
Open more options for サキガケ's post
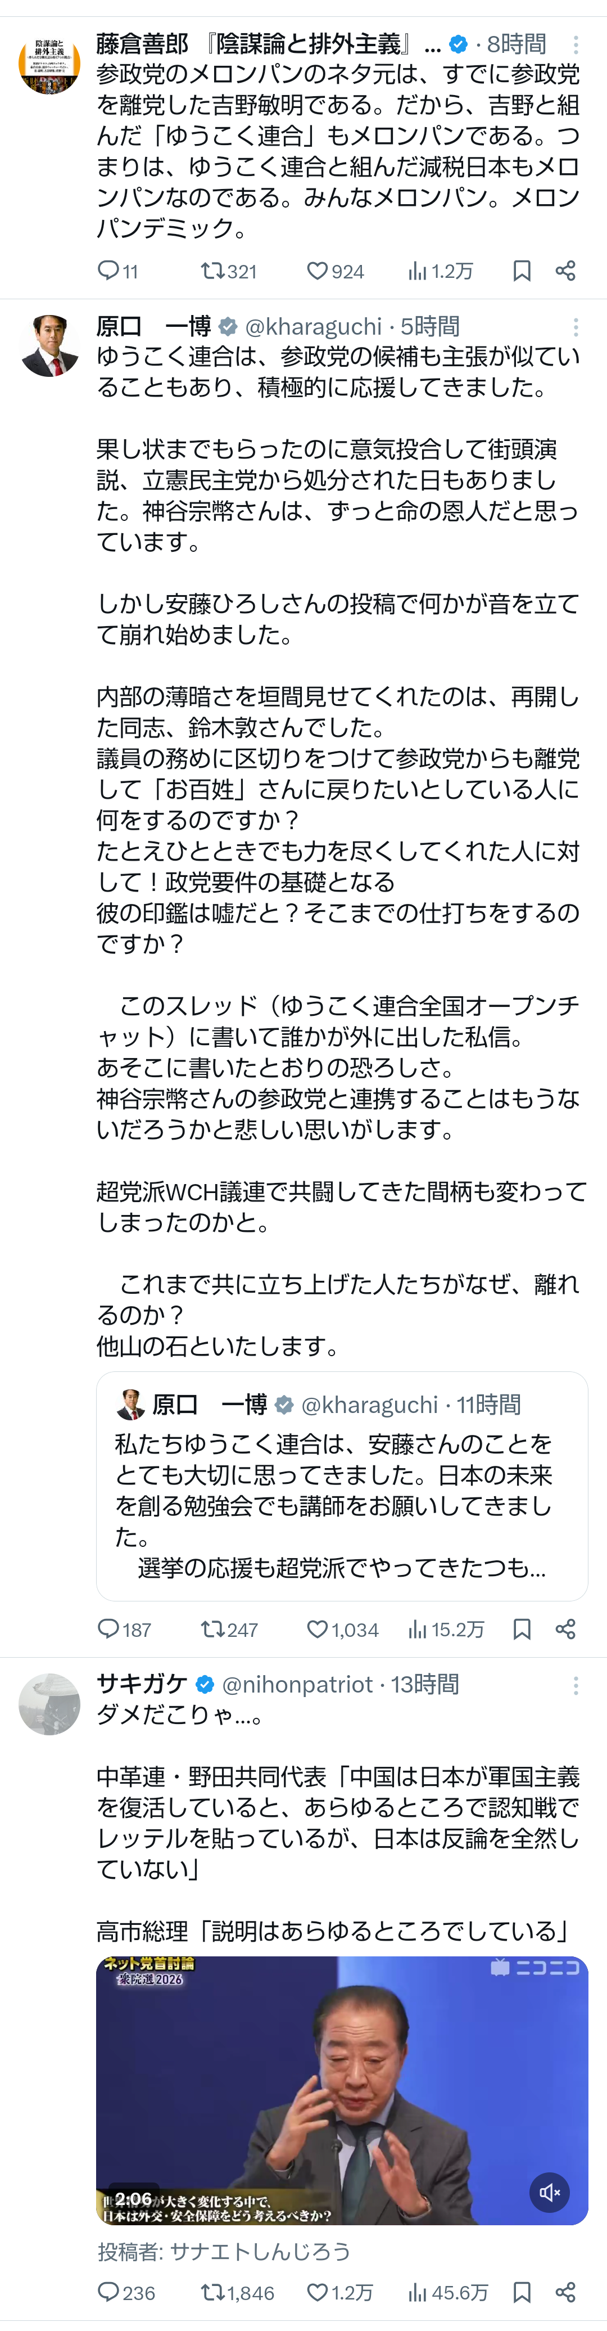pyautogui.click(x=576, y=1684)
